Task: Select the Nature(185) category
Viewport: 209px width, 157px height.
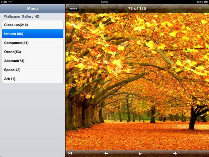Action: [x=33, y=34]
